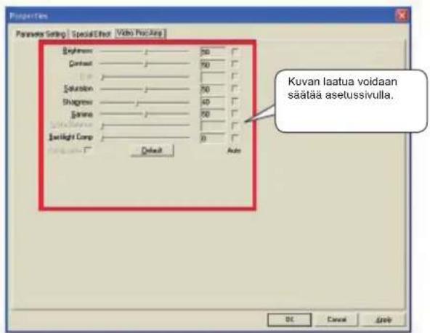The height and width of the screenshot is (333, 430).
Task: Click the Sharpness slider thumb
Action: click(x=138, y=102)
